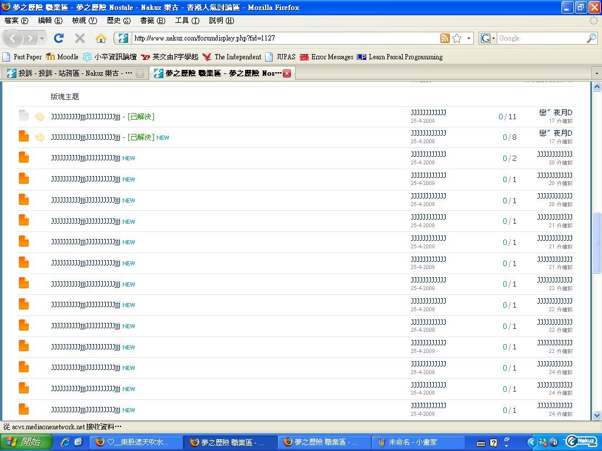Viewport: 602px width, 451px height.
Task: Bookmark this page with the star icon
Action: click(456, 38)
